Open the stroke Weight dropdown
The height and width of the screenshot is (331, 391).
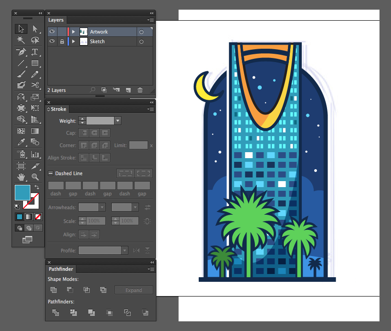coord(118,121)
